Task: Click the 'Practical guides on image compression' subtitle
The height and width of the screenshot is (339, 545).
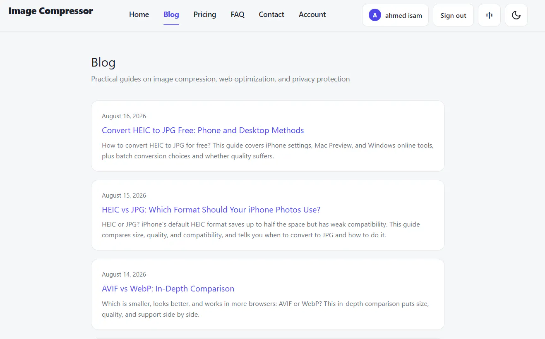Action: point(221,79)
